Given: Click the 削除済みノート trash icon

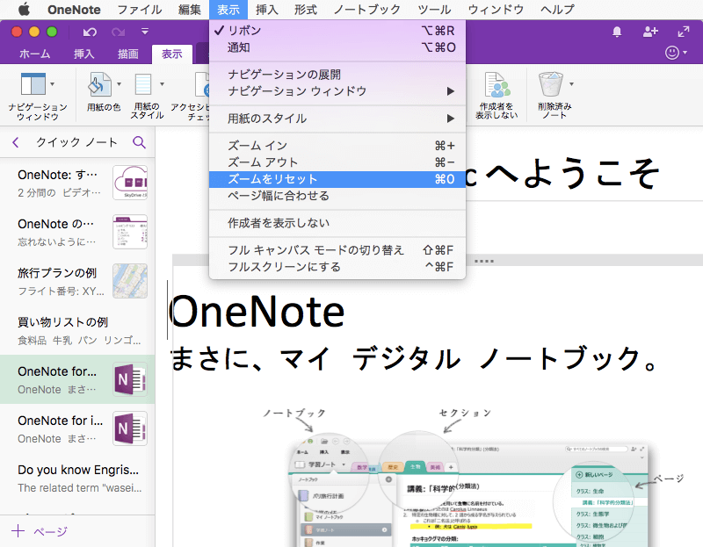Looking at the screenshot, I should coord(551,83).
